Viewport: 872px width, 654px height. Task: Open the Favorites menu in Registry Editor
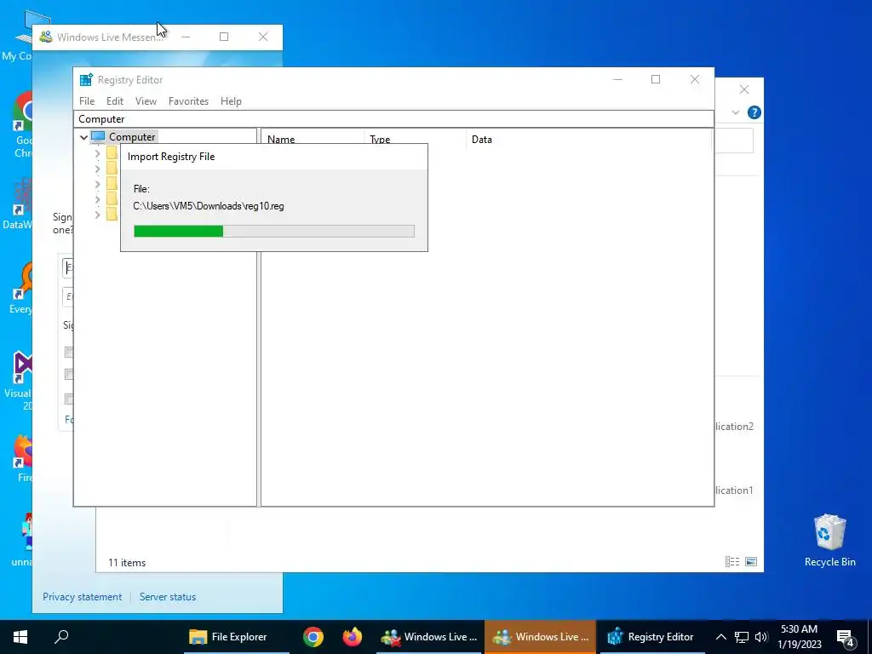(188, 101)
